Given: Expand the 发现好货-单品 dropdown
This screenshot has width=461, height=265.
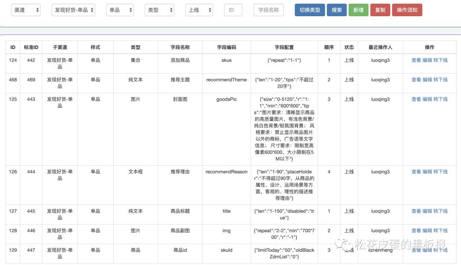Looking at the screenshot, I should [x=73, y=10].
